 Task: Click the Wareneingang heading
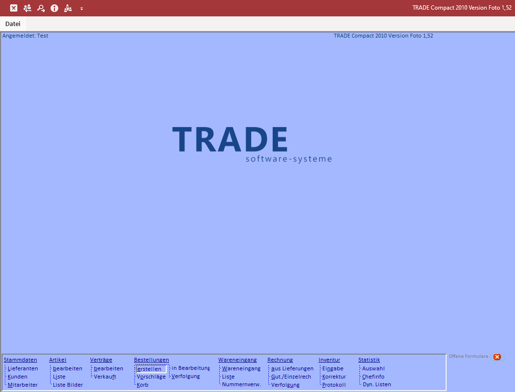(238, 360)
